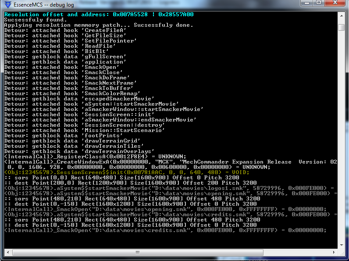
Task: Click the vertical scrollbar down arrow
Action: tap(342, 245)
